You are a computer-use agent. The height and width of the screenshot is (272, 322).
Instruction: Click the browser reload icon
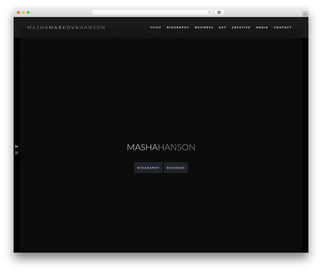[210, 13]
